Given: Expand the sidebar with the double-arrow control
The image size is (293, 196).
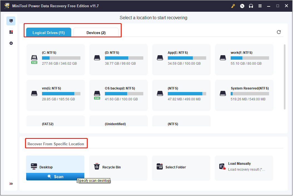Looking at the screenshot, I should (11, 183).
